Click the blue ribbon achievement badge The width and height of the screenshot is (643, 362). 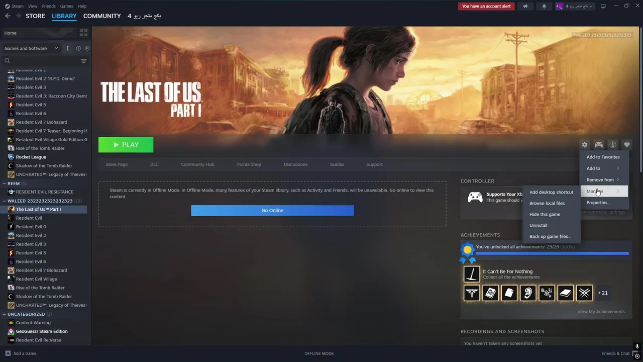point(468,253)
